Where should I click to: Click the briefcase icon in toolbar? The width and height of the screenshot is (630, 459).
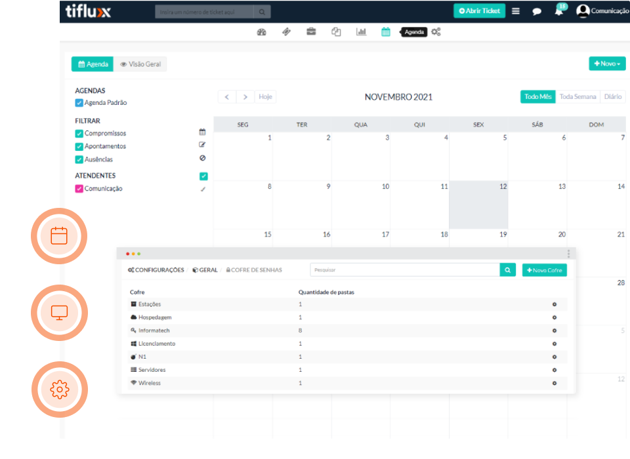(x=311, y=31)
